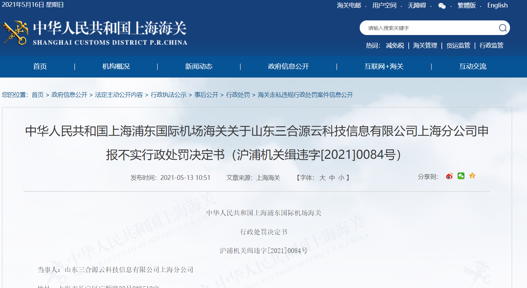Open the 政府信息公开 navigation menu

coord(288,67)
